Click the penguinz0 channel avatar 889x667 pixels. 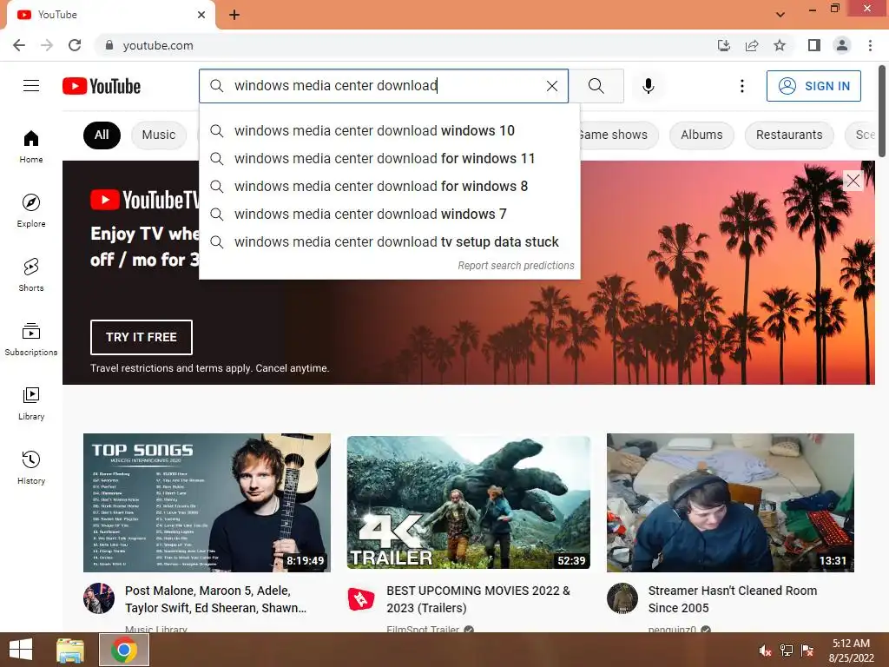pyautogui.click(x=622, y=598)
